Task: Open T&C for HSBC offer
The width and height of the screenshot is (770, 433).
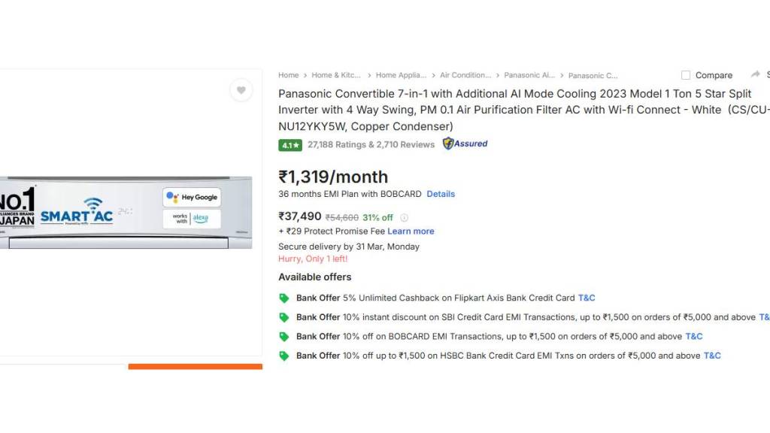Action: pyautogui.click(x=712, y=356)
